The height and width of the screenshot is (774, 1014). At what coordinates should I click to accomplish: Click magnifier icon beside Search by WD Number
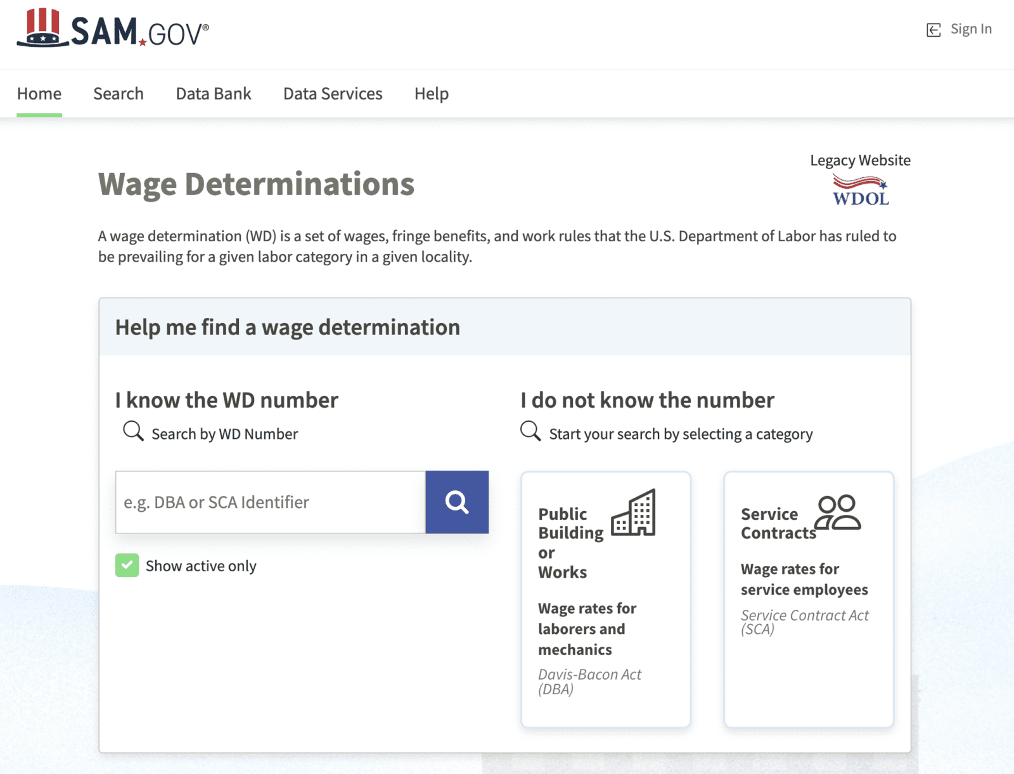click(133, 431)
